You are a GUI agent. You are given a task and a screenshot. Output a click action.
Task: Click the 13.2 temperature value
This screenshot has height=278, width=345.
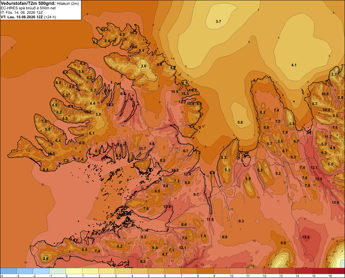point(306,237)
